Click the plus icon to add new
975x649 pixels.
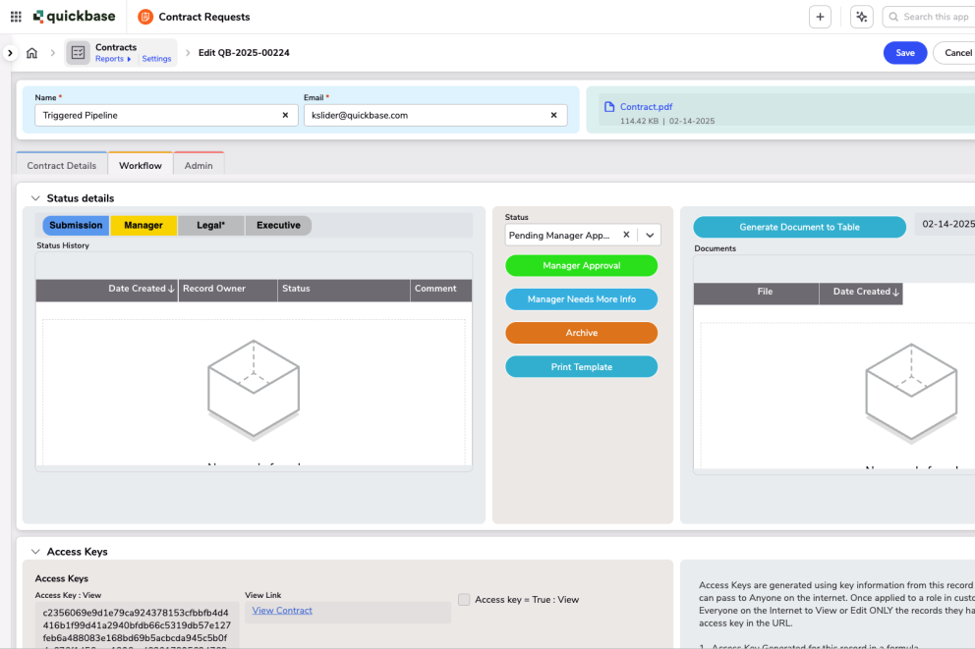tap(820, 17)
